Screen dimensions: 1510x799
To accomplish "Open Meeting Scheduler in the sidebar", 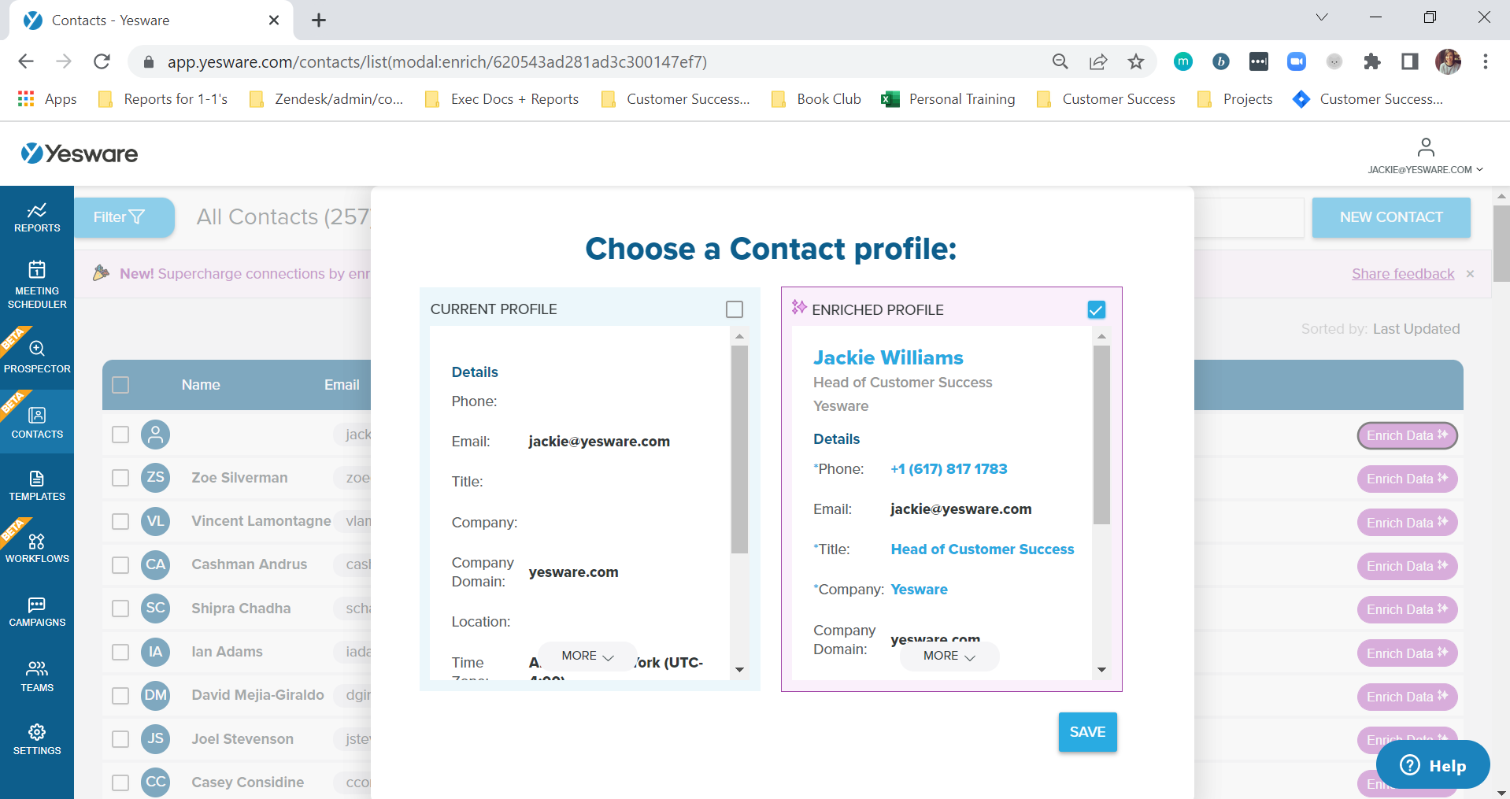I will click(37, 284).
